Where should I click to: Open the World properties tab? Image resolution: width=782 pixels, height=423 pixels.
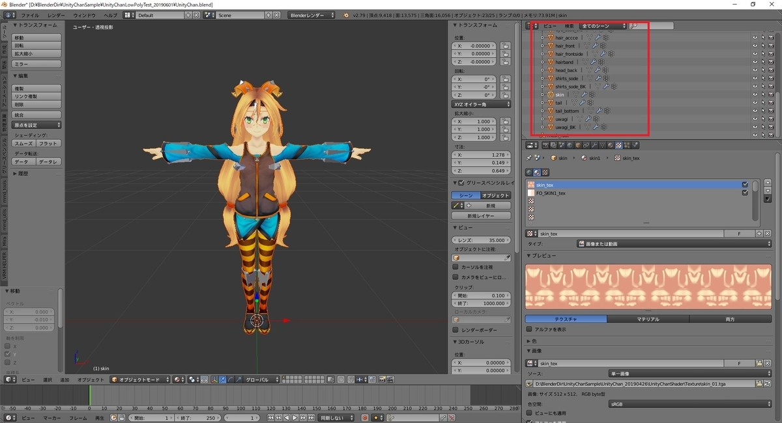point(570,145)
